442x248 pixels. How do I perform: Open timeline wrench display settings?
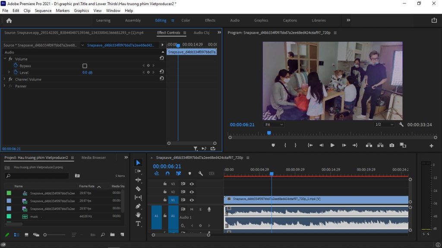click(200, 174)
